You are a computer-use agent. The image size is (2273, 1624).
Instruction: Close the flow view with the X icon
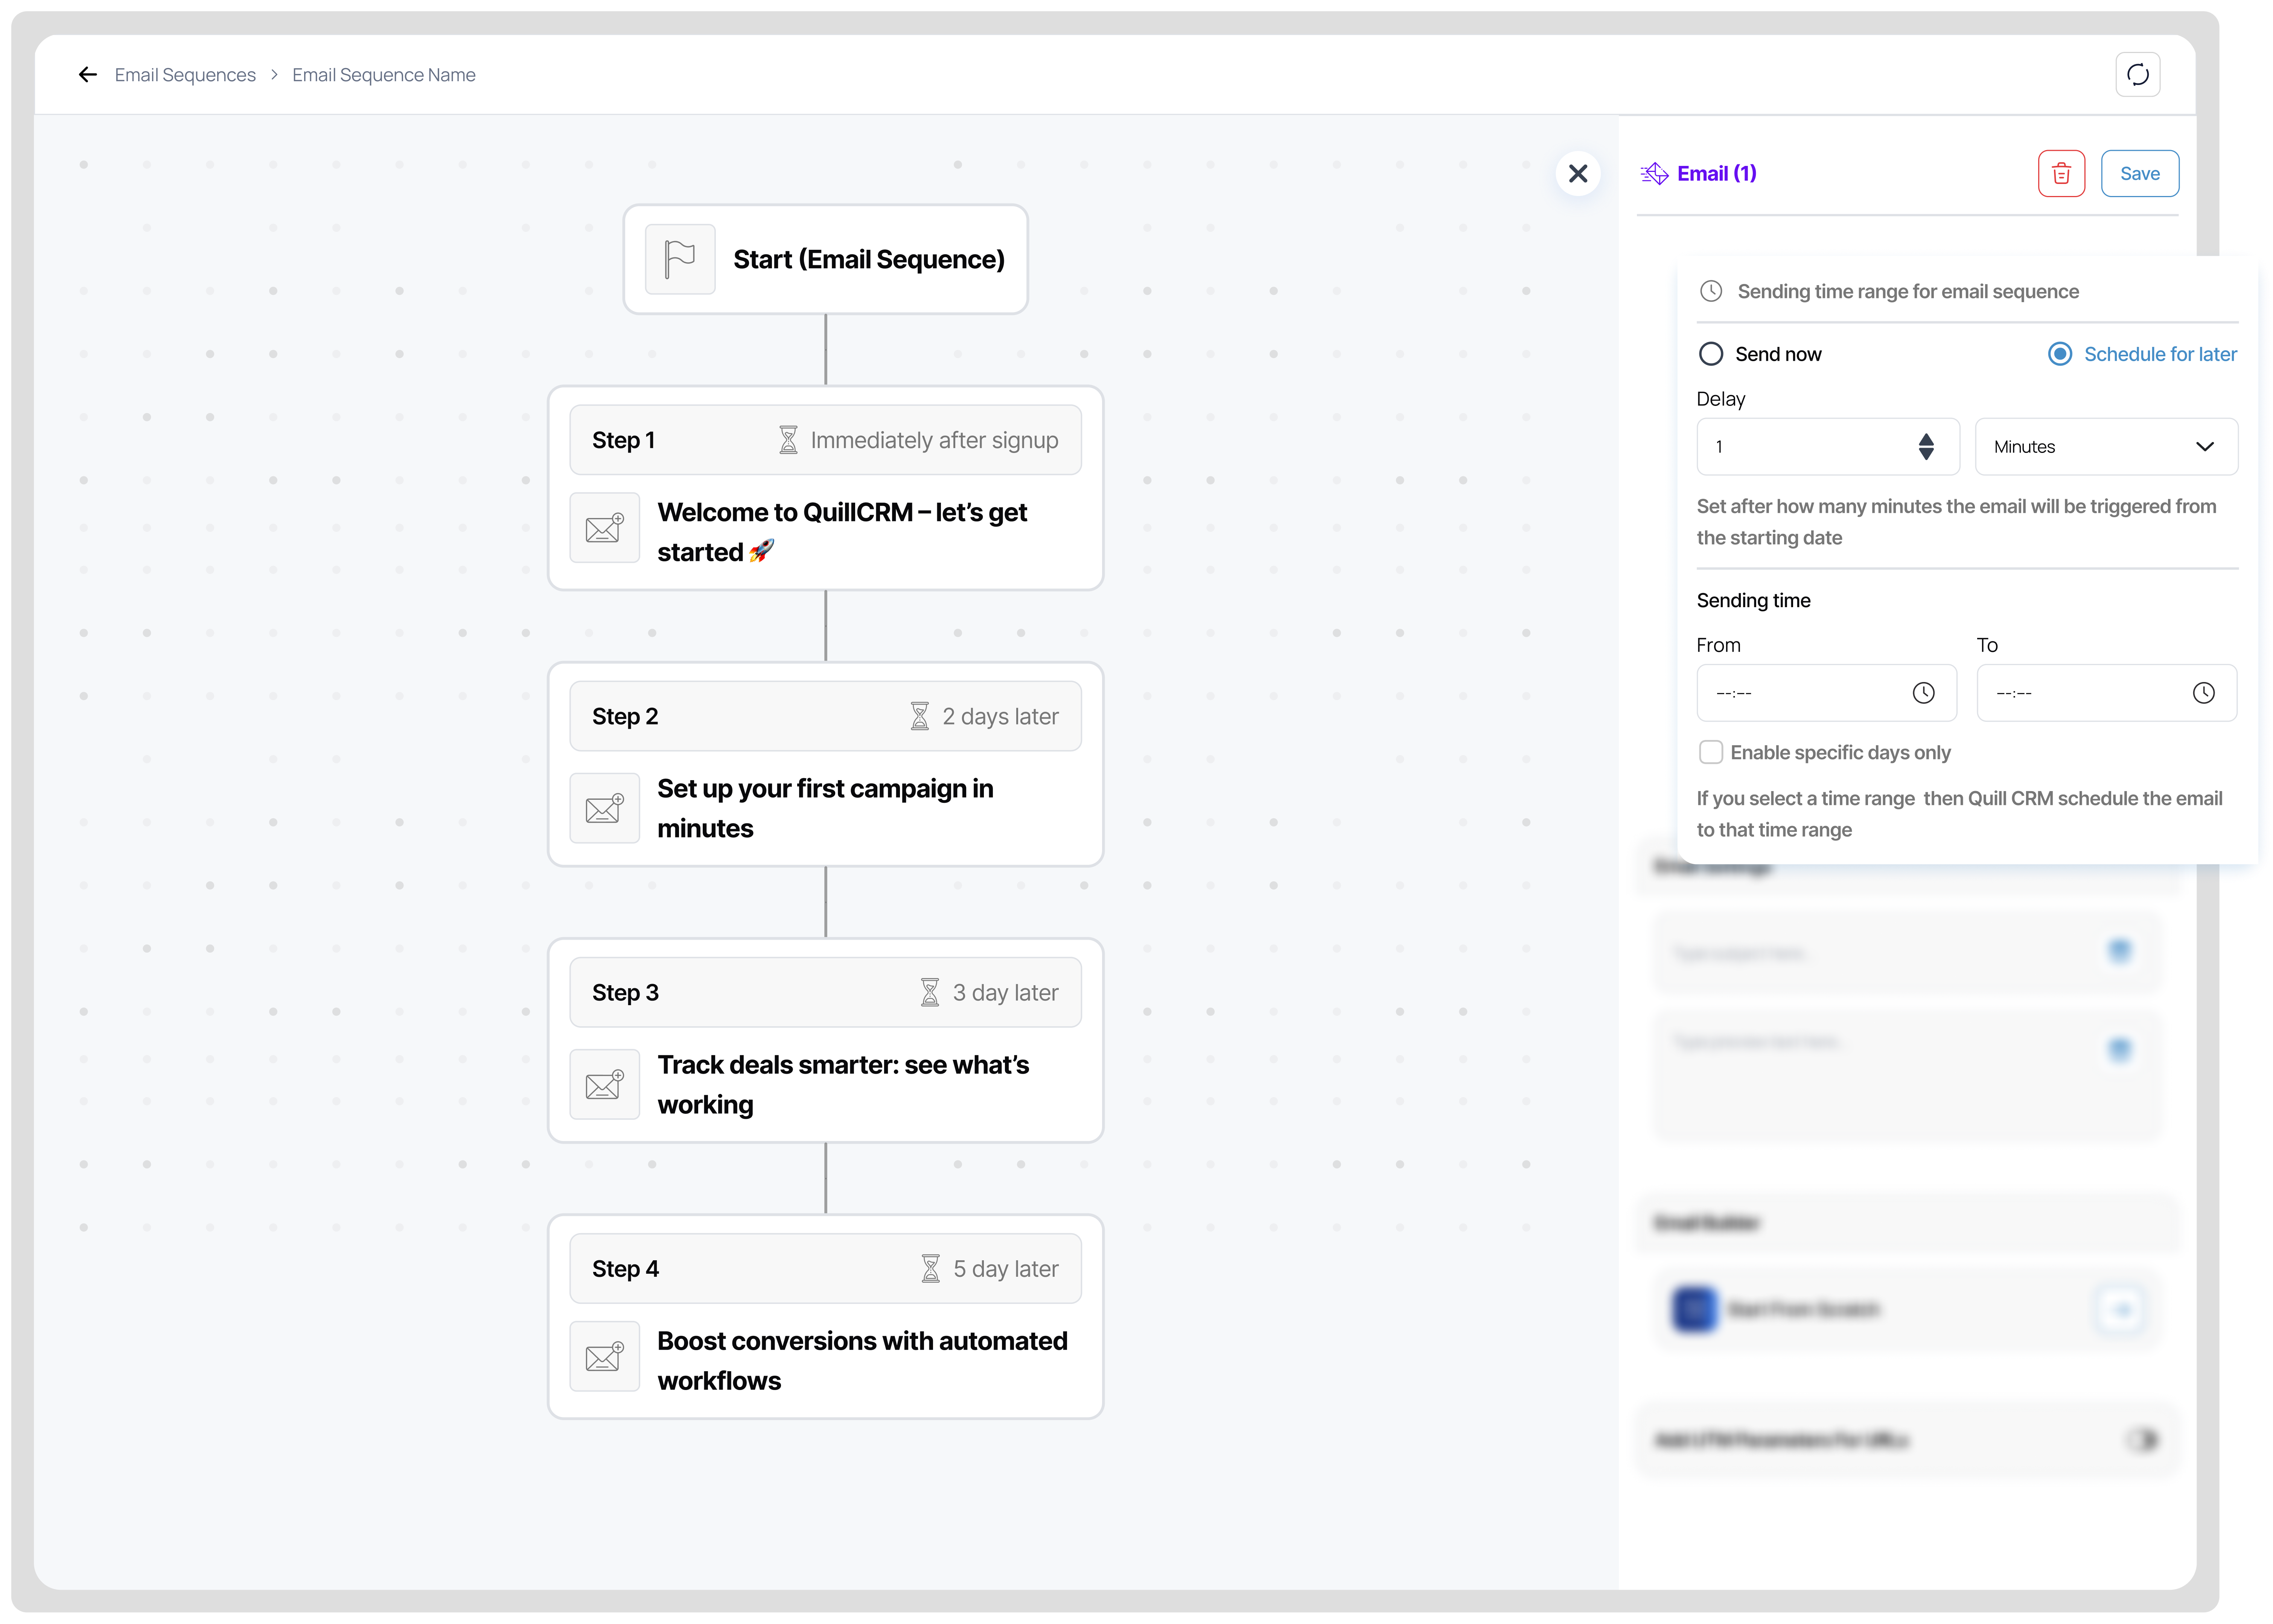(1579, 173)
